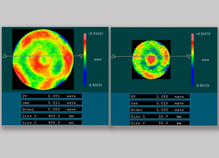This screenshot has height=158, width=219.
Task: Select the PV 0.088 wave field
Action: 160,96
